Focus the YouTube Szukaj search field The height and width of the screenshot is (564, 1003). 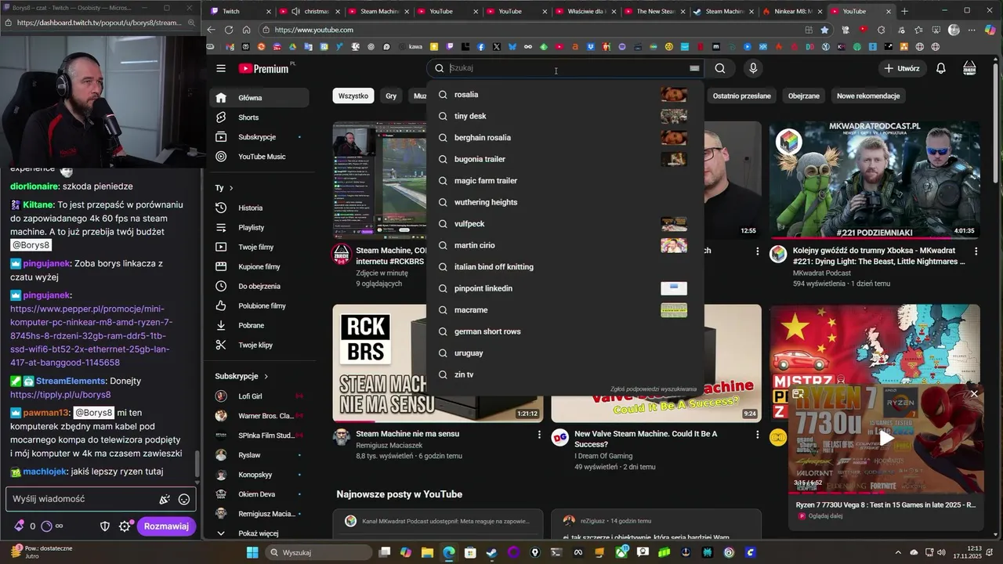coord(567,68)
